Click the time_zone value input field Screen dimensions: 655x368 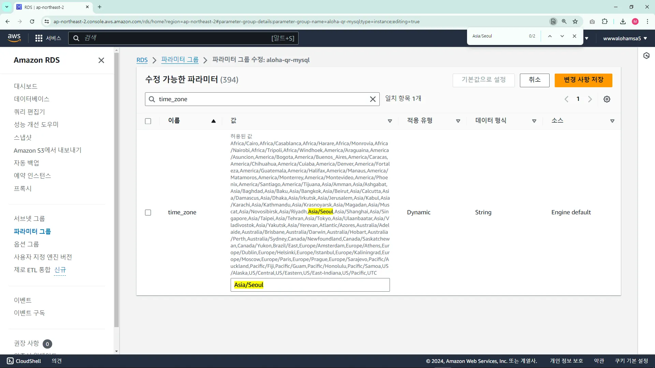(x=310, y=285)
